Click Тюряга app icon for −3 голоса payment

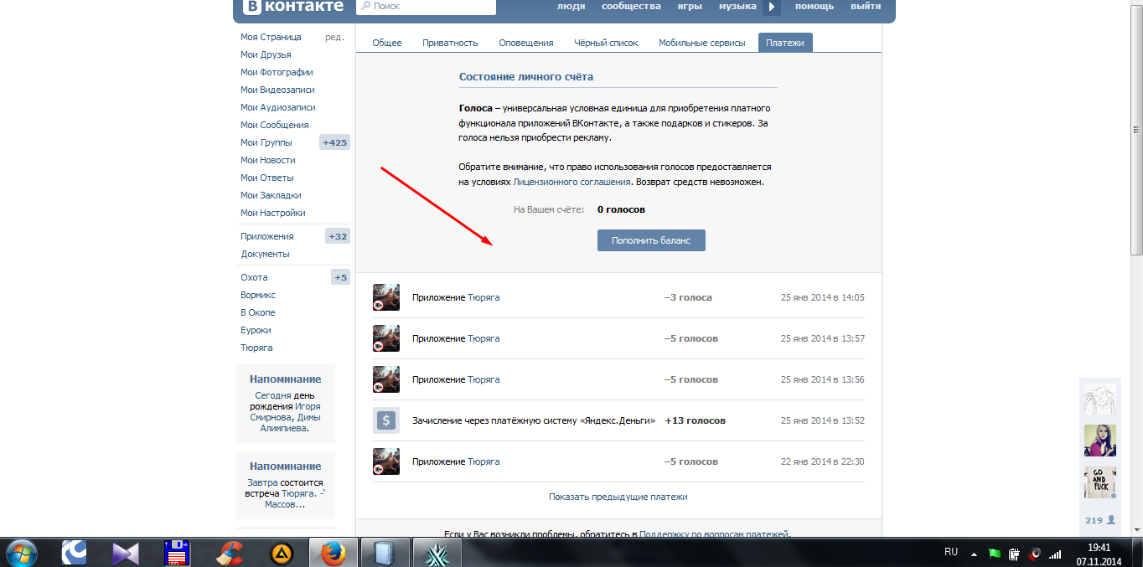click(x=386, y=297)
